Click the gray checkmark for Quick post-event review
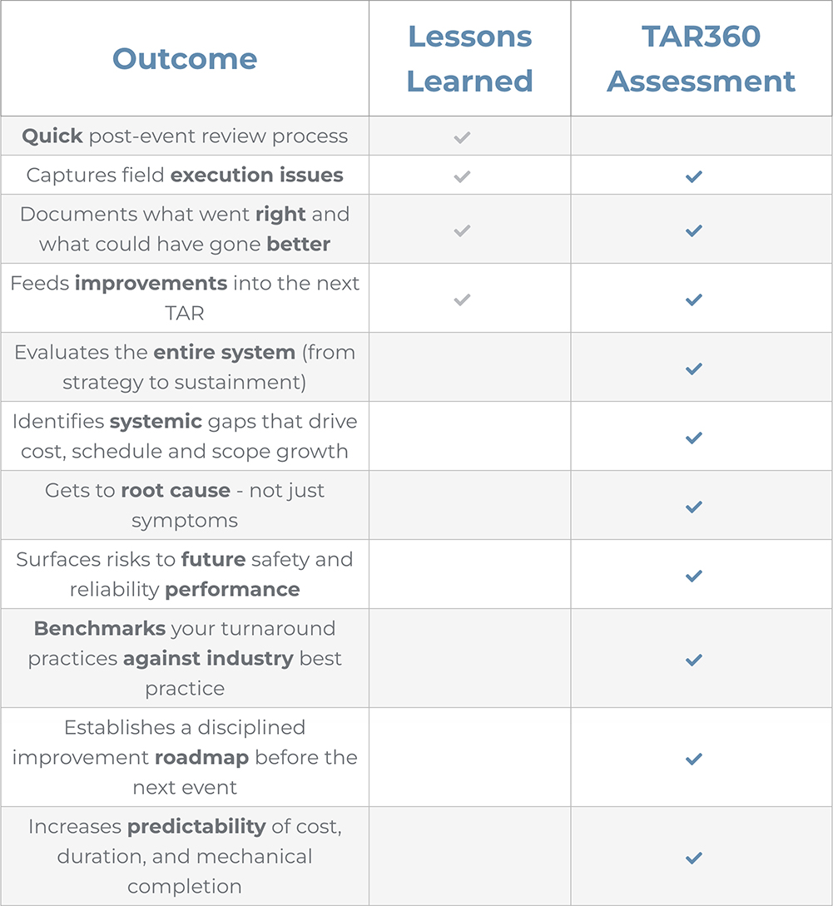 463,137
